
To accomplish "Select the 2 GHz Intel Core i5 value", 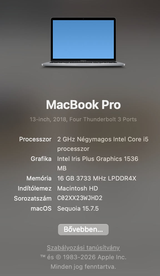I will pos(103,144).
